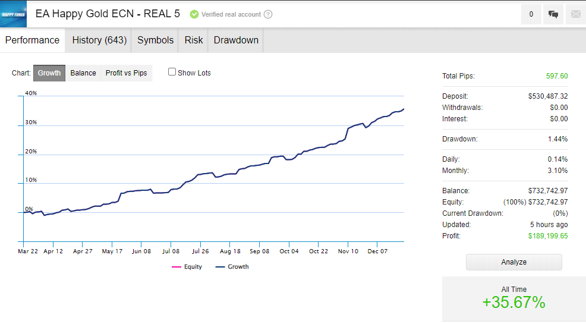Click the Nov 10 axis label

click(x=348, y=251)
